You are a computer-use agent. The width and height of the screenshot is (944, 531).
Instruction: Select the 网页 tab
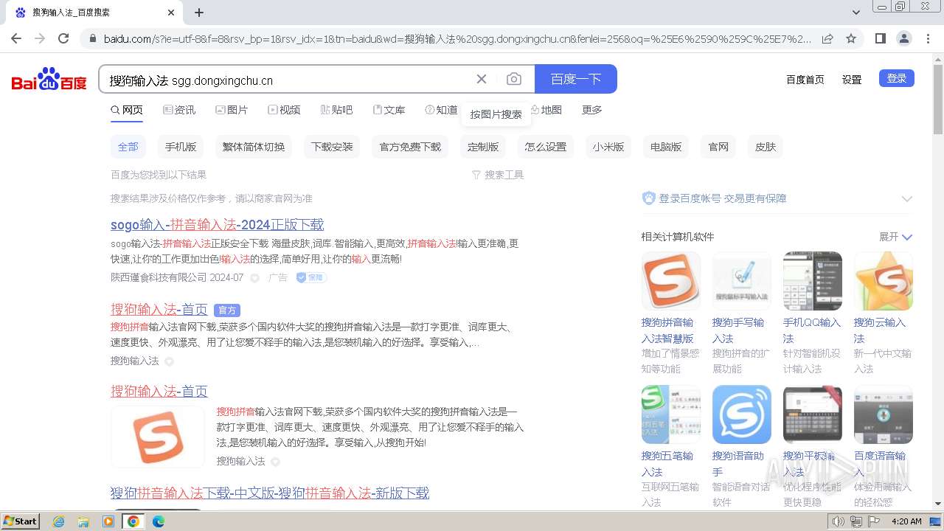point(127,110)
